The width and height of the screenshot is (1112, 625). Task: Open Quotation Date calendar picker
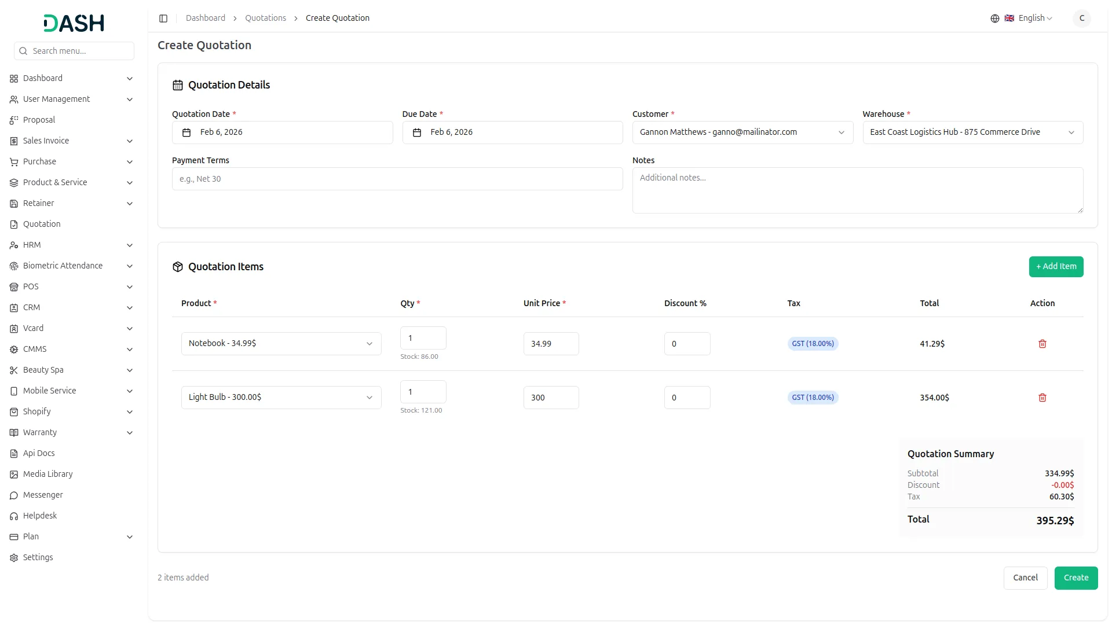282,133
